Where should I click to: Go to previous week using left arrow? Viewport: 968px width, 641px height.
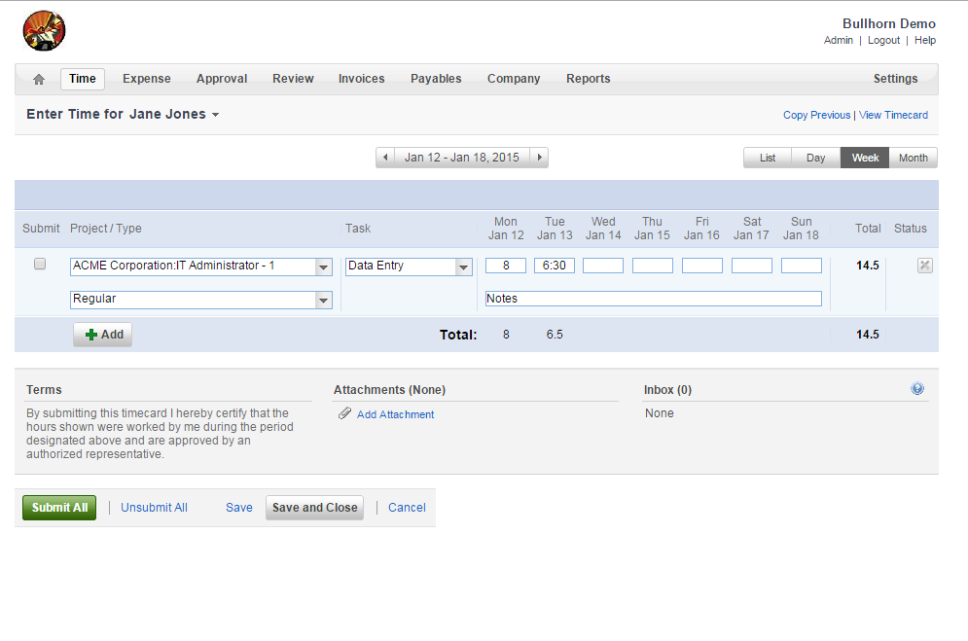pos(386,158)
